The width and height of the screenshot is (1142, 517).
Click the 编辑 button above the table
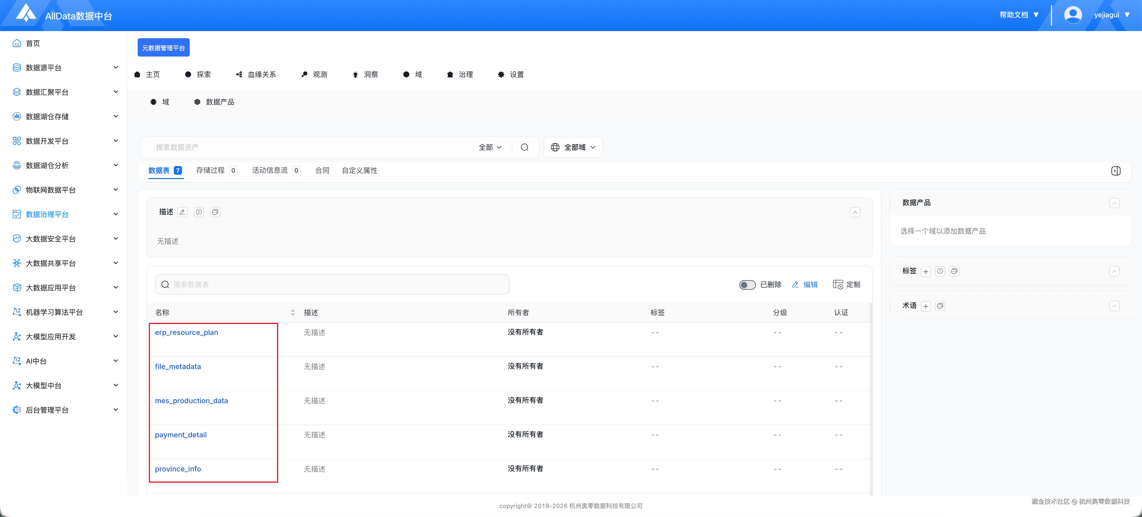[x=805, y=285]
